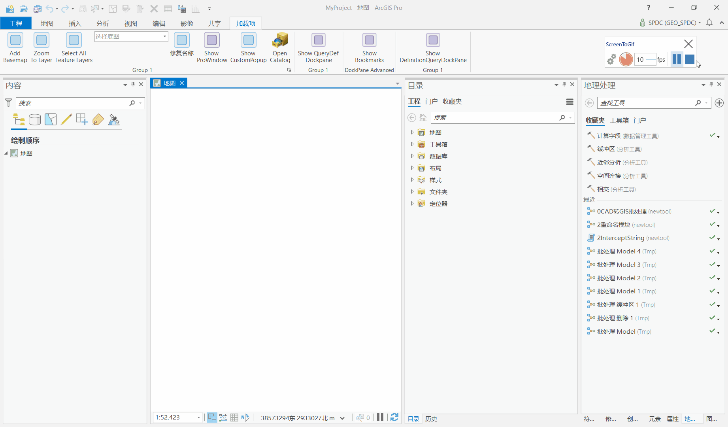Expand the 样式 node in Catalog
The image size is (728, 427).
(x=412, y=180)
